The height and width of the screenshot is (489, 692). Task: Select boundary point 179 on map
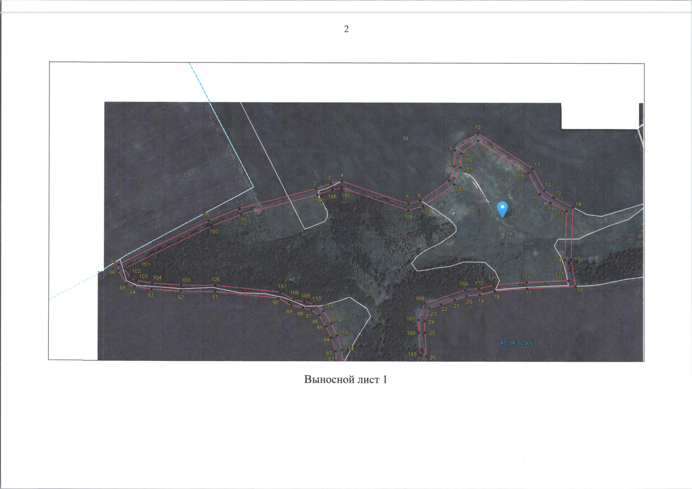(x=480, y=149)
